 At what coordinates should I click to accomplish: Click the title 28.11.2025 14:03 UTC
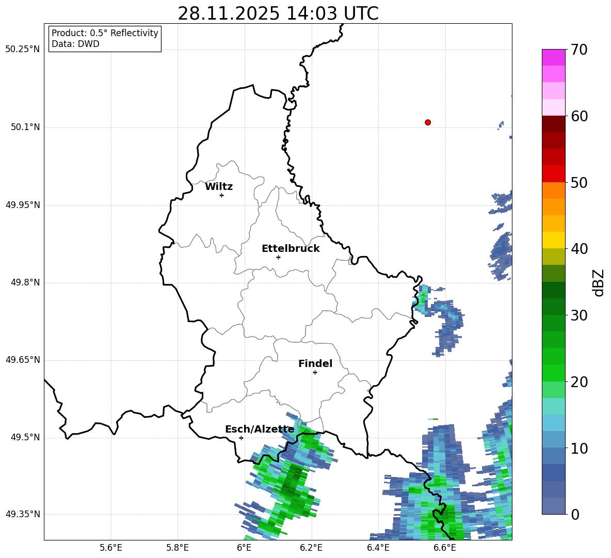point(278,13)
